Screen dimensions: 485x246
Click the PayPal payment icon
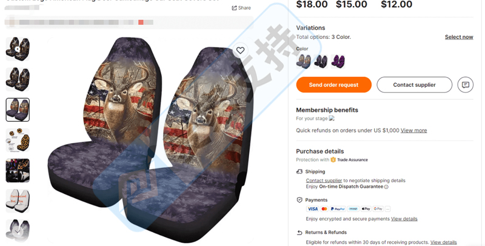338,209
